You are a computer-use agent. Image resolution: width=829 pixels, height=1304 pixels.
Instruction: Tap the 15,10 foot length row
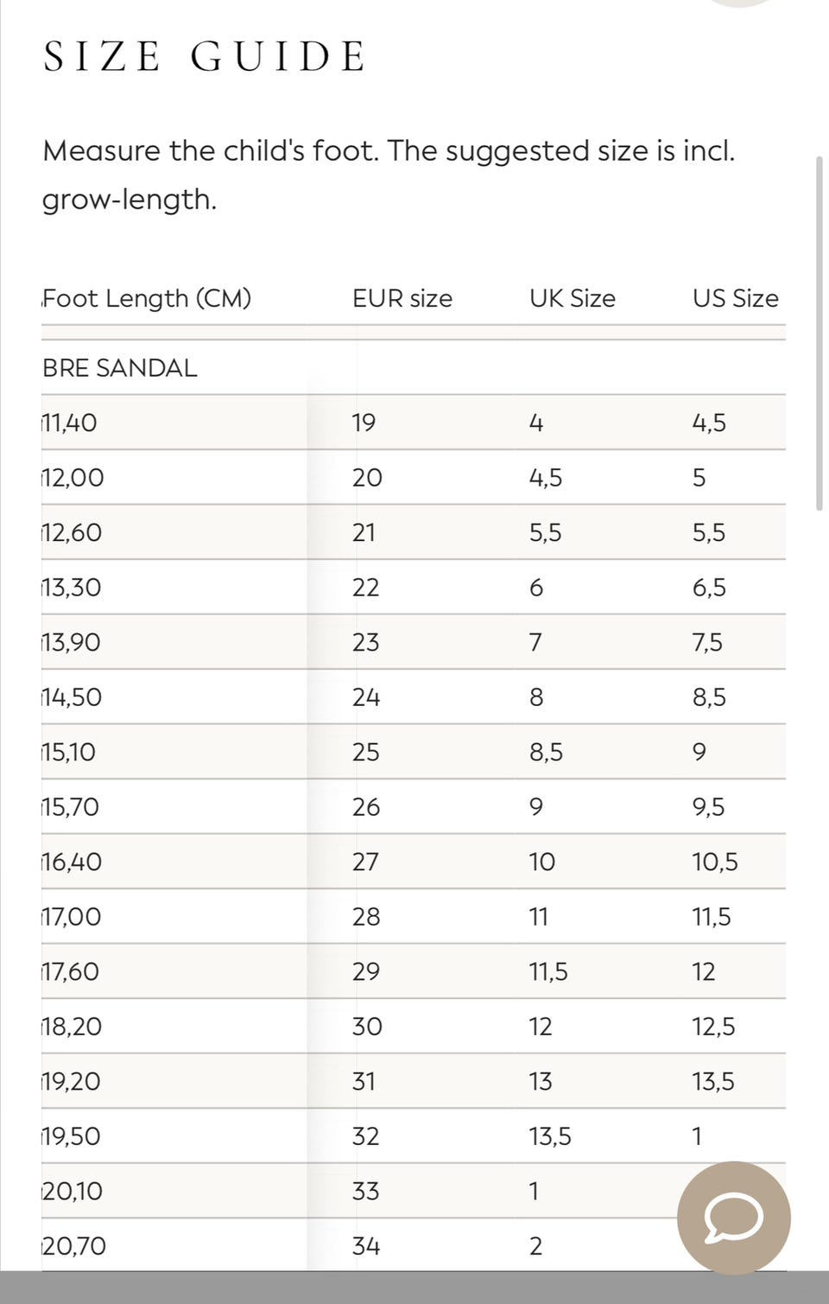click(69, 752)
